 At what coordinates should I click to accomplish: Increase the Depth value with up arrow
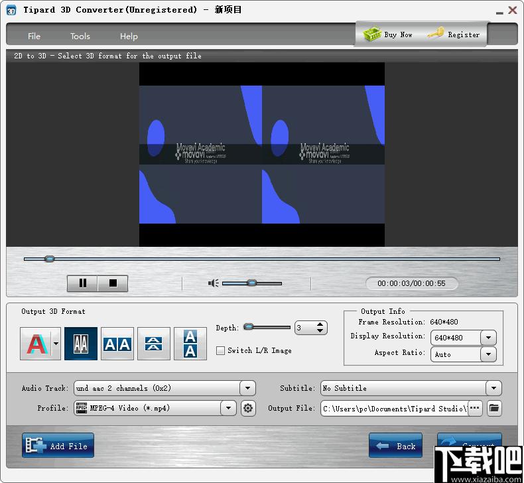click(320, 324)
